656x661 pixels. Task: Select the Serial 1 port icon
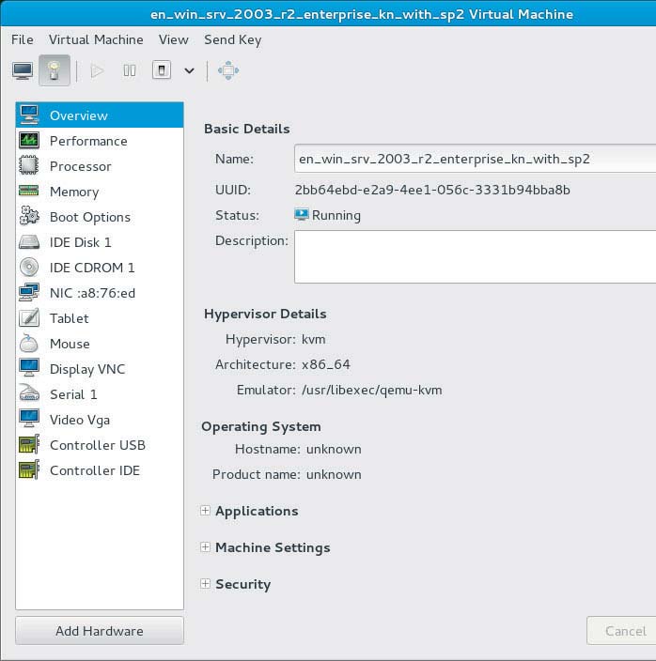[29, 393]
